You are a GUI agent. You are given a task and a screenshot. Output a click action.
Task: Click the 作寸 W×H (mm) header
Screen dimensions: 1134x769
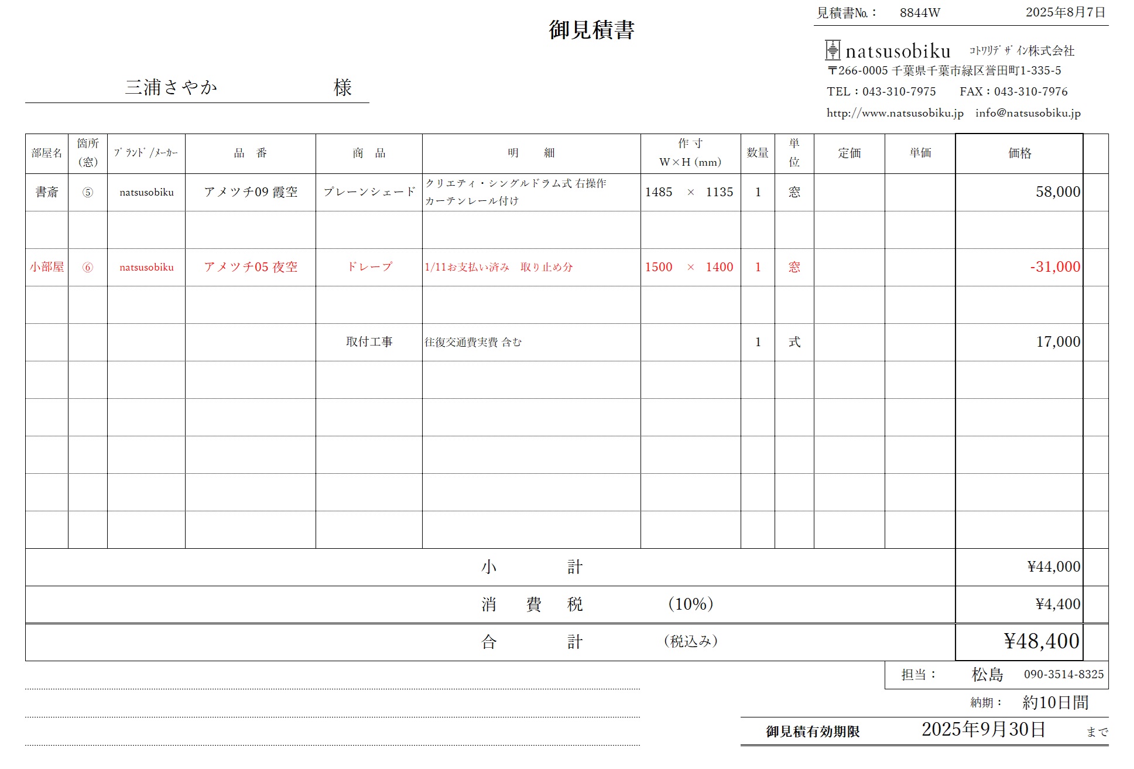tap(690, 153)
